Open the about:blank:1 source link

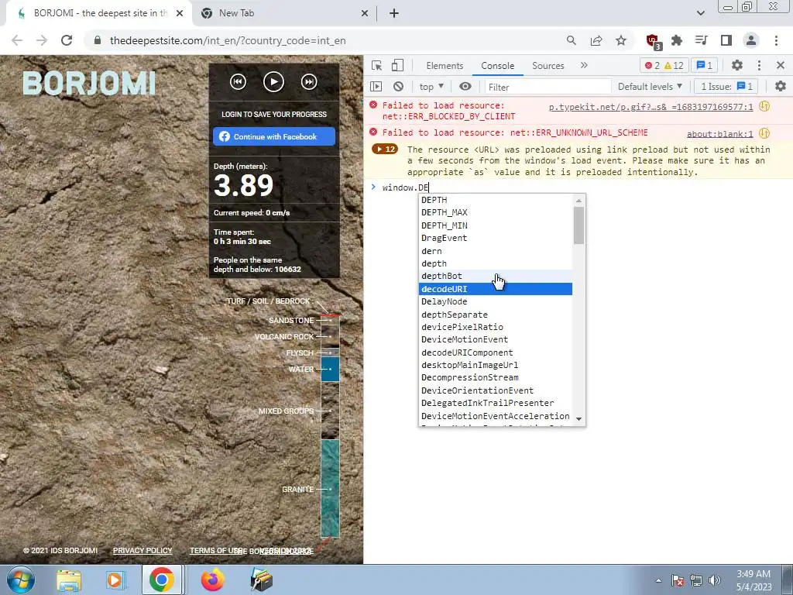719,134
